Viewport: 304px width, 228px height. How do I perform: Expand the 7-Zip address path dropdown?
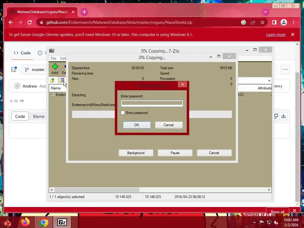tap(269, 81)
